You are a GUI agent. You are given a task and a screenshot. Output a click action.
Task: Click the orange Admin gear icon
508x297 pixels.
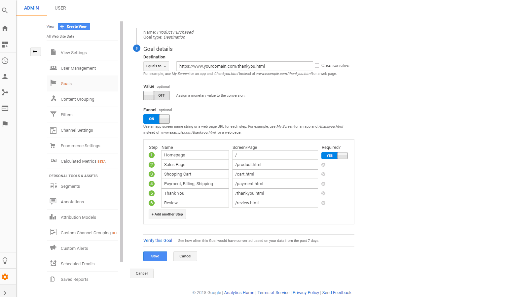click(x=5, y=277)
